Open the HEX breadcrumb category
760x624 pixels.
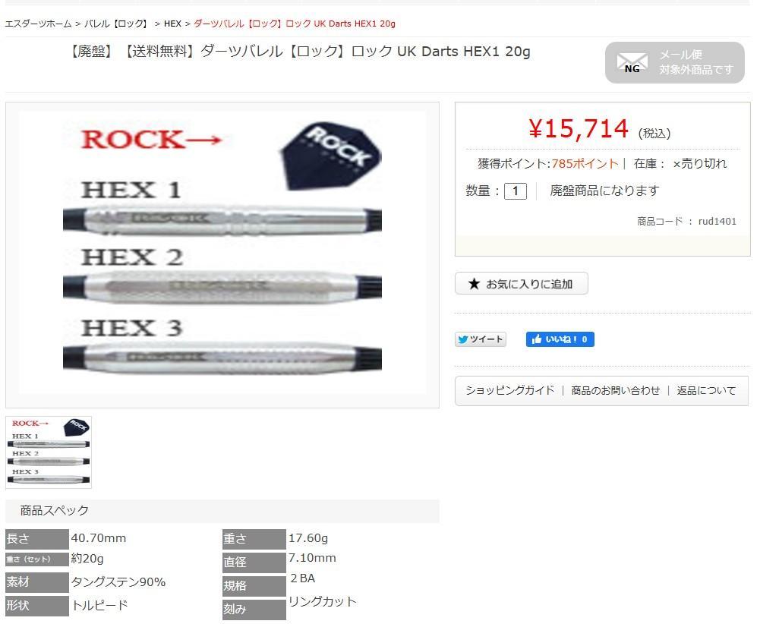point(172,24)
